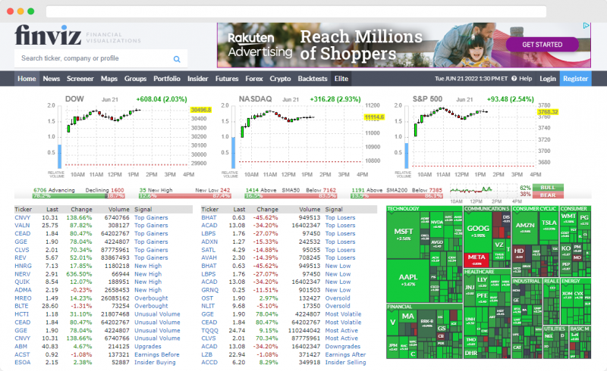The width and height of the screenshot is (607, 371).
Task: Click the Register button
Action: 575,79
